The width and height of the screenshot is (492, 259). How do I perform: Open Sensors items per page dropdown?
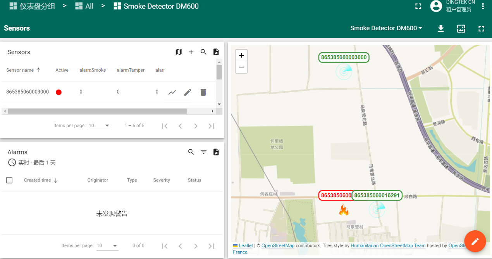[100, 126]
